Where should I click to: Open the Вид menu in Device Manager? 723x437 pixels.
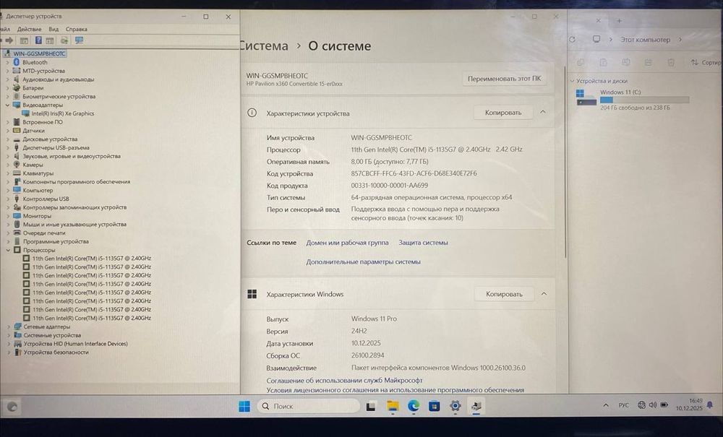tap(54, 29)
